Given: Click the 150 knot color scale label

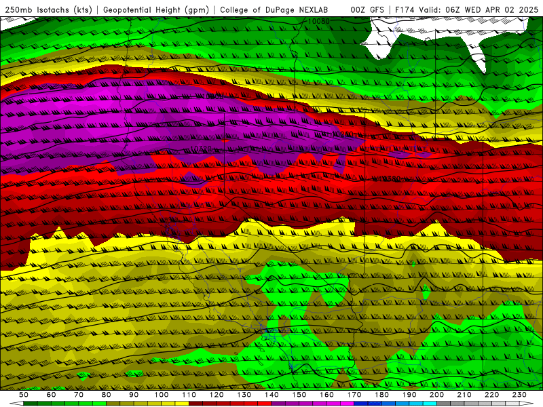Looking at the screenshot, I should coord(299,395).
